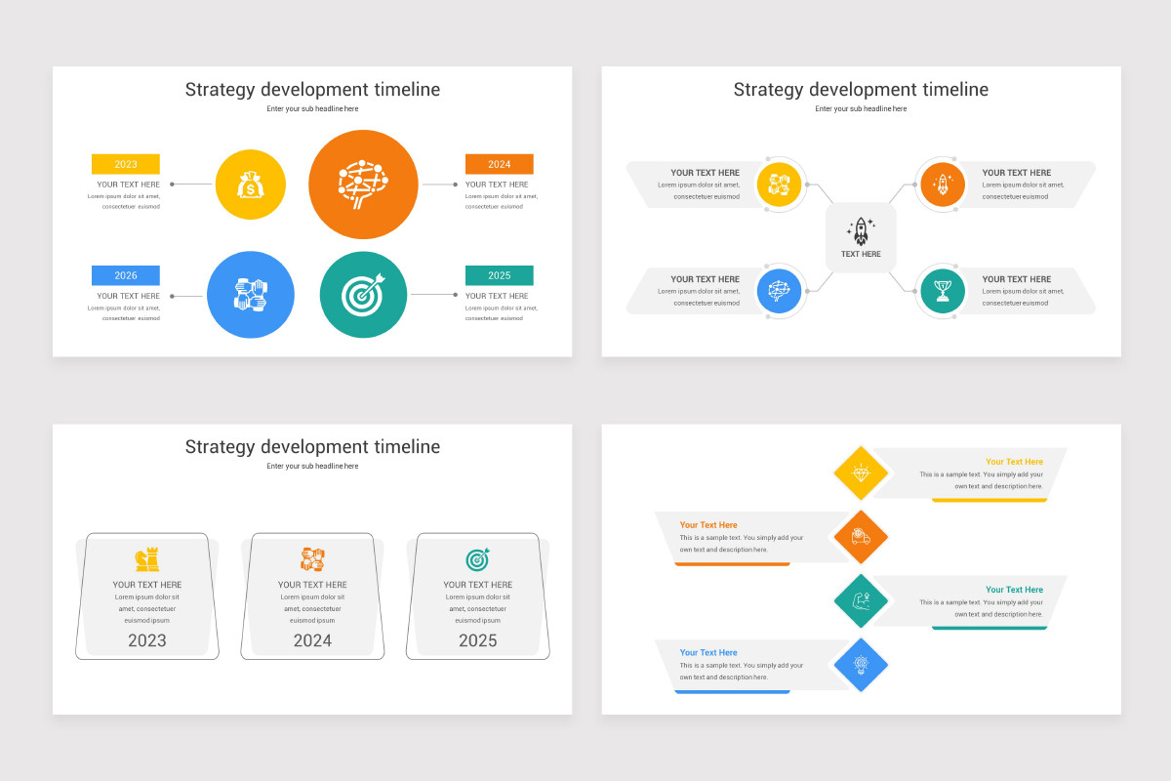Click the blue 2026 year label
Image resolution: width=1171 pixels, height=781 pixels.
[125, 274]
